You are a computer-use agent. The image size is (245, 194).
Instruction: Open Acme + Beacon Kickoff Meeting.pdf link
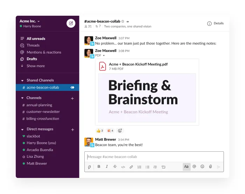pos(138,64)
